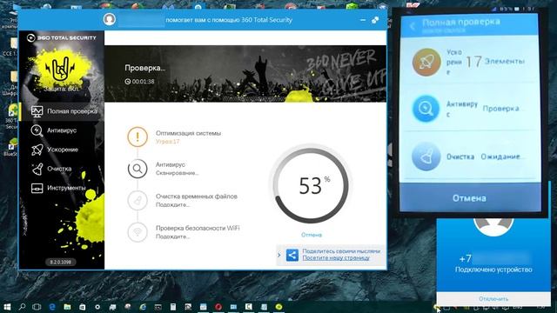Click the Ускорение rocket sidebar icon

tap(37, 150)
